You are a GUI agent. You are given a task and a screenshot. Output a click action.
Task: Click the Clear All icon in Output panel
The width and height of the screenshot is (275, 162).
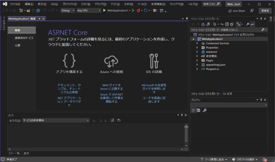pos(112,120)
